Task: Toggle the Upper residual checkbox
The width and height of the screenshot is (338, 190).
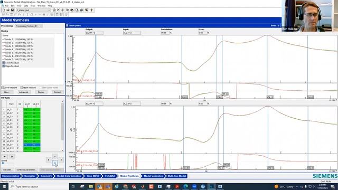Action: (x=22, y=88)
